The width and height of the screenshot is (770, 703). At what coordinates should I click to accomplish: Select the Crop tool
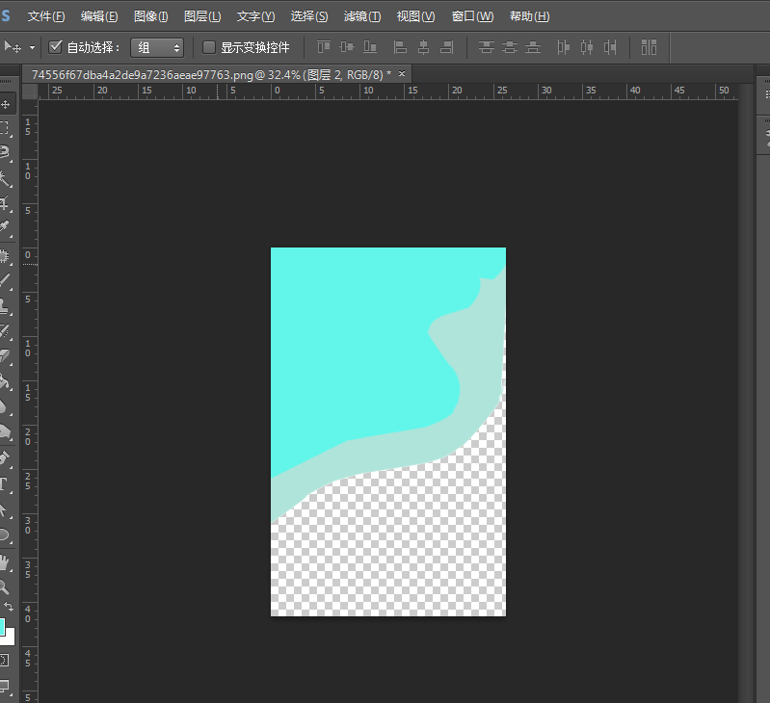(x=5, y=202)
